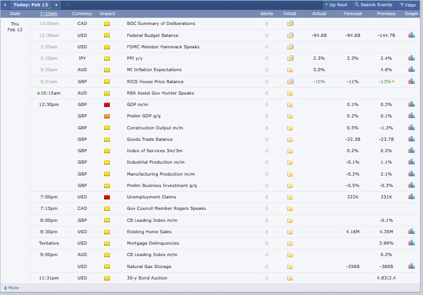423x295 pixels.
Task: Open graph for Mortgage Delinquencies
Action: (412, 243)
